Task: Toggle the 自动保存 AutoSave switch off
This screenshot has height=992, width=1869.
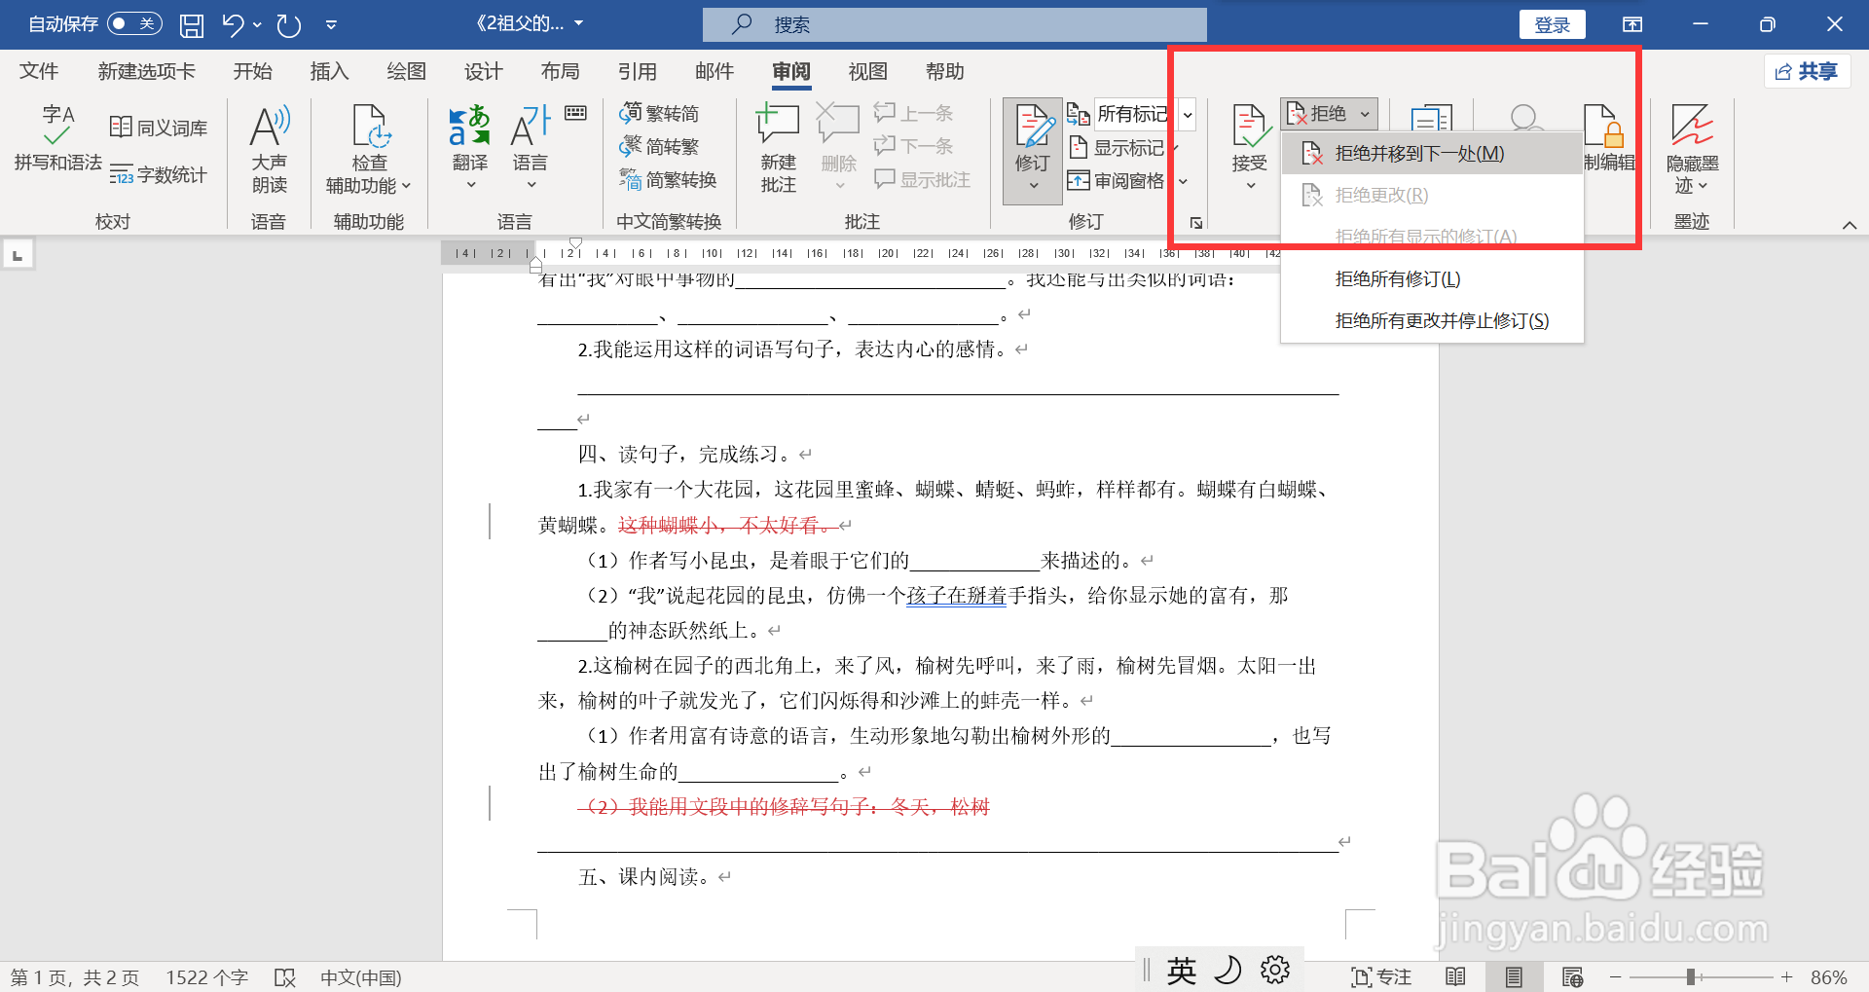Action: point(134,23)
